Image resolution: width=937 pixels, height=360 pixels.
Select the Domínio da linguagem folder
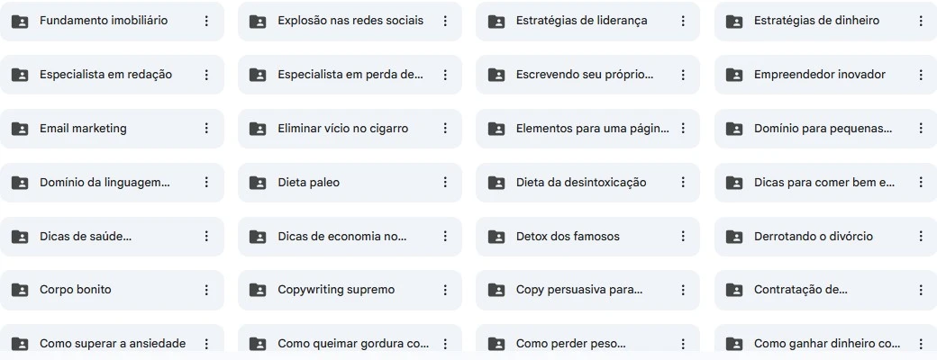pos(105,183)
